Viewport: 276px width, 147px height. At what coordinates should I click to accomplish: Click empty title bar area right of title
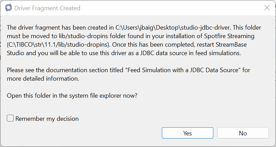click(x=170, y=8)
